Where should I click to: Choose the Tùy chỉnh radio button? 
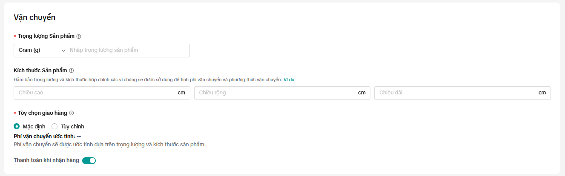[x=54, y=126]
